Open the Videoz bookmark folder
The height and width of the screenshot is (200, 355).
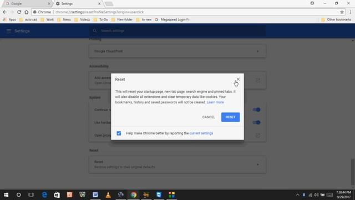[82, 19]
